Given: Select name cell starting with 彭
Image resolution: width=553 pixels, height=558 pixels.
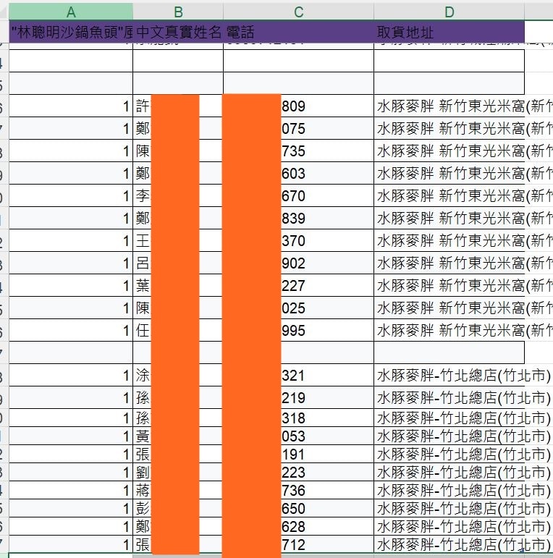Looking at the screenshot, I should [178, 508].
